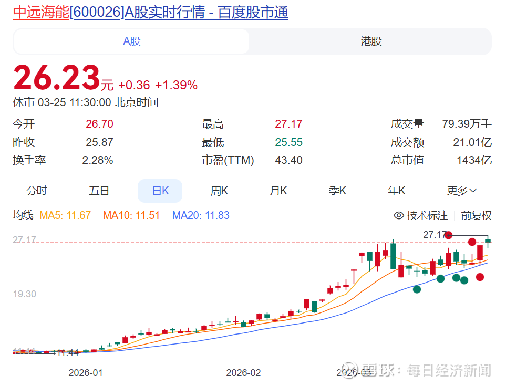The width and height of the screenshot is (506, 386).
Task: Click the +1.39% change percentage
Action: 176,85
